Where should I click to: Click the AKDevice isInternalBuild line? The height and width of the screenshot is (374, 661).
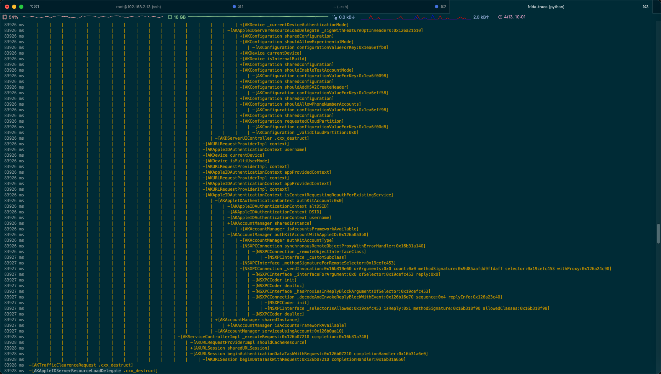(x=273, y=59)
